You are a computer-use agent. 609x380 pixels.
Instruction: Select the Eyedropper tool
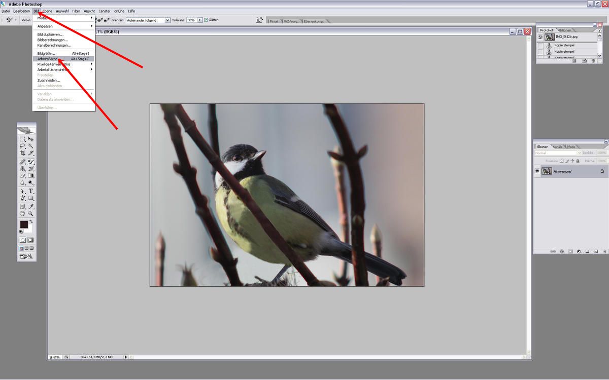31,207
